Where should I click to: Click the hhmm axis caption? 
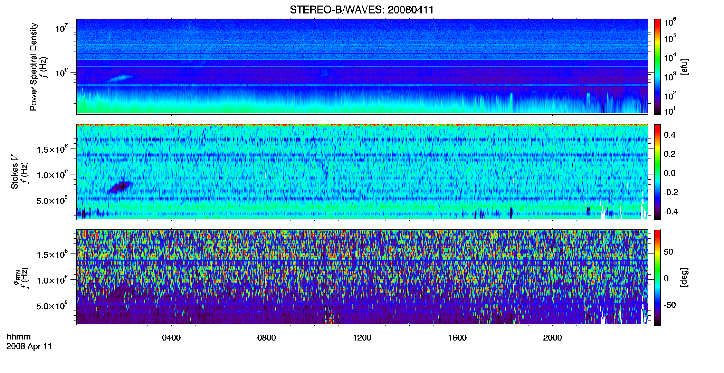pos(19,337)
